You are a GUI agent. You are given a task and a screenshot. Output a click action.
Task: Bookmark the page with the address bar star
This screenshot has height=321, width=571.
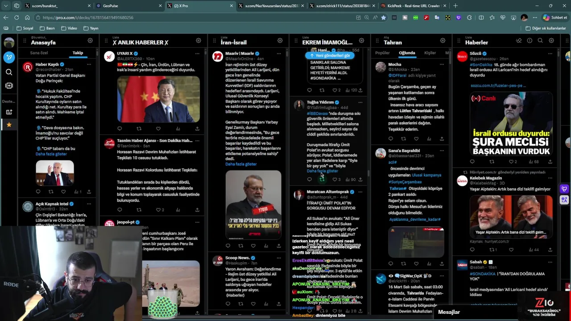(383, 17)
